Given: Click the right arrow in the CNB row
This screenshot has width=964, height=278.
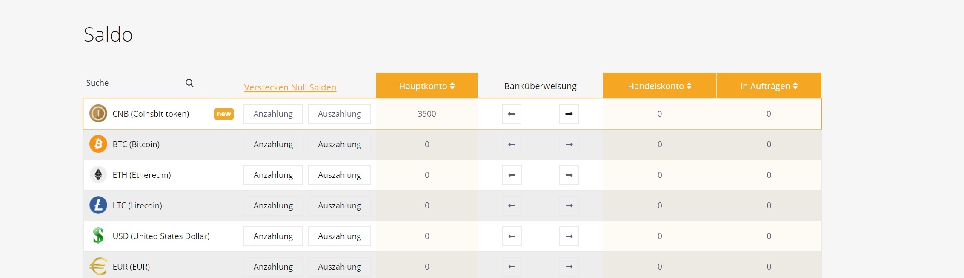Looking at the screenshot, I should click(569, 114).
